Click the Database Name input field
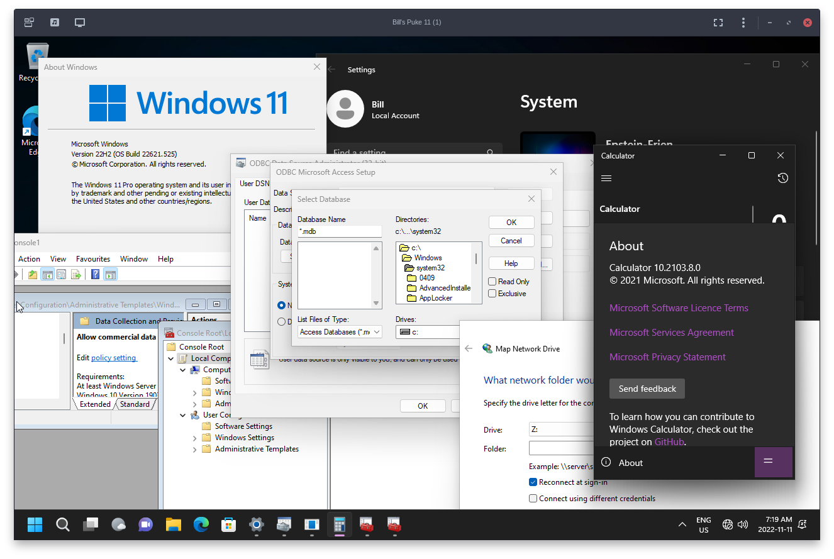 point(340,231)
